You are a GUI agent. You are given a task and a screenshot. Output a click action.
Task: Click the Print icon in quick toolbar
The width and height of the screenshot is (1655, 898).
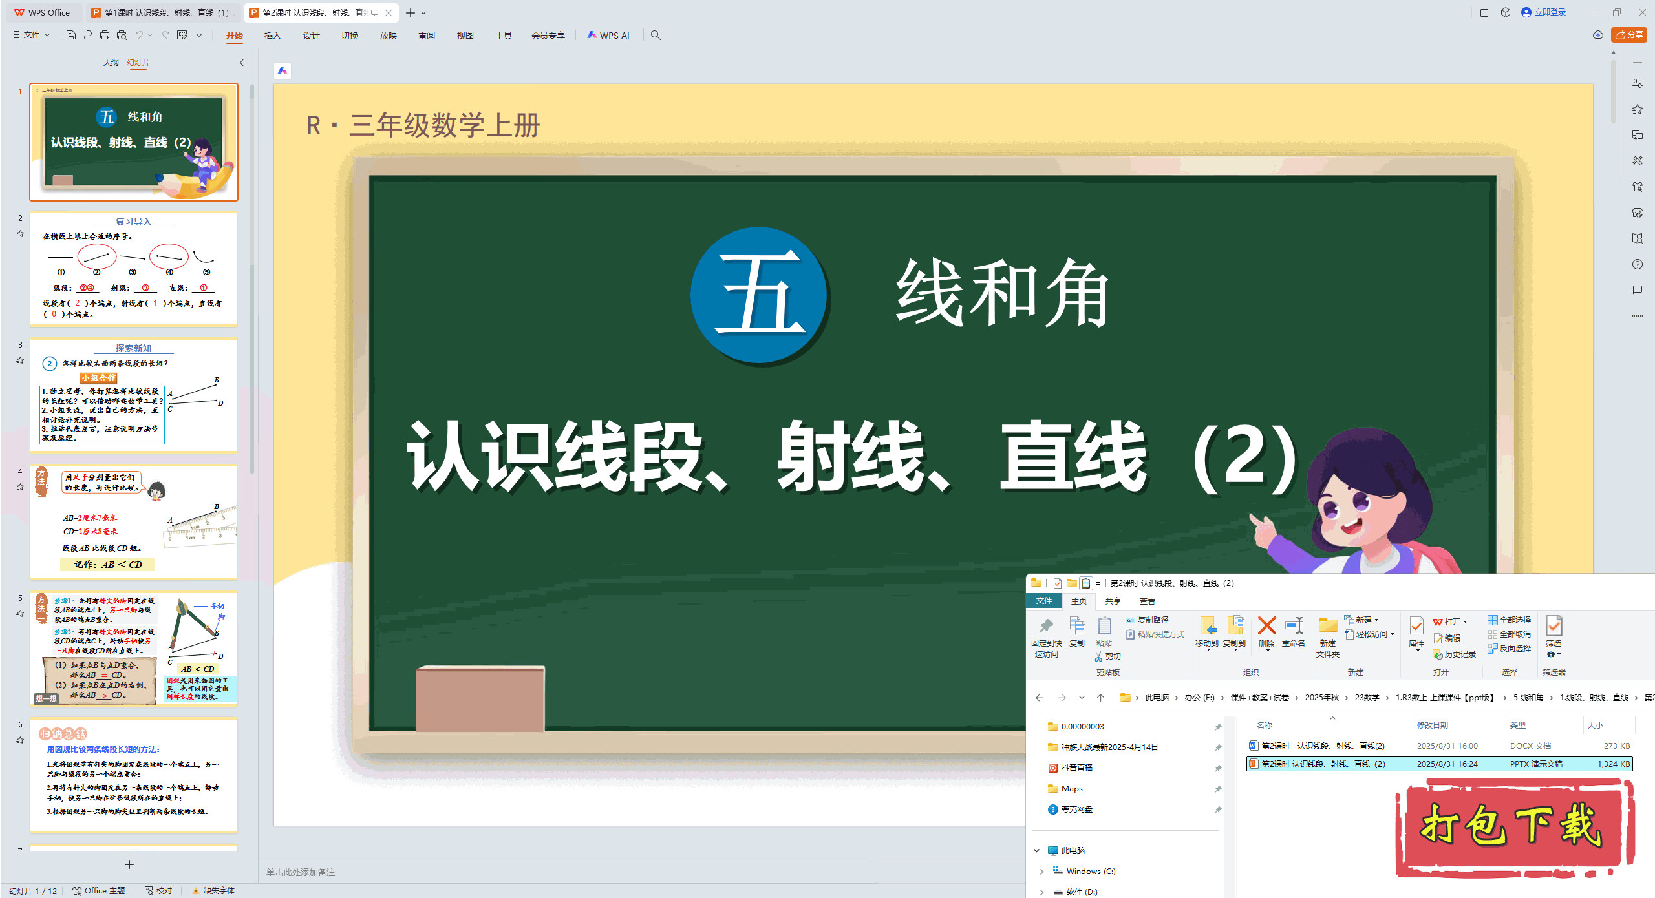(x=105, y=35)
